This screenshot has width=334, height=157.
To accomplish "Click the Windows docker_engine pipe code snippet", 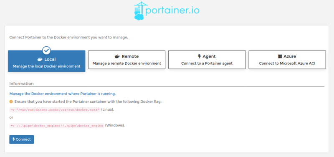I will point(57,125).
